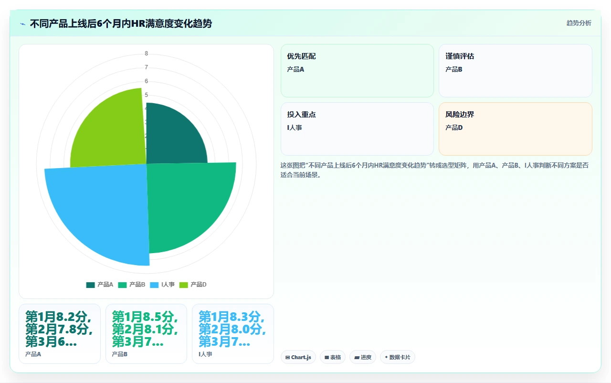The width and height of the screenshot is (611, 383).
Task: Hide the 产品A series via legend label
Action: click(x=105, y=285)
